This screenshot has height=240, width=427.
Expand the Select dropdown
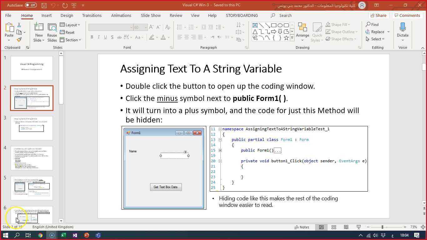coord(375,39)
